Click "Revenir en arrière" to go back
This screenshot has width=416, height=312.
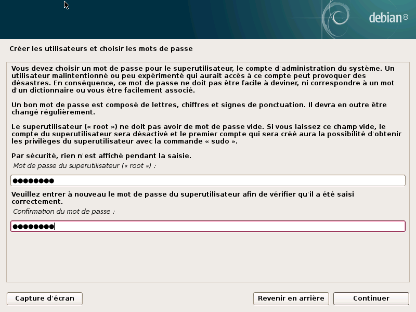click(291, 298)
